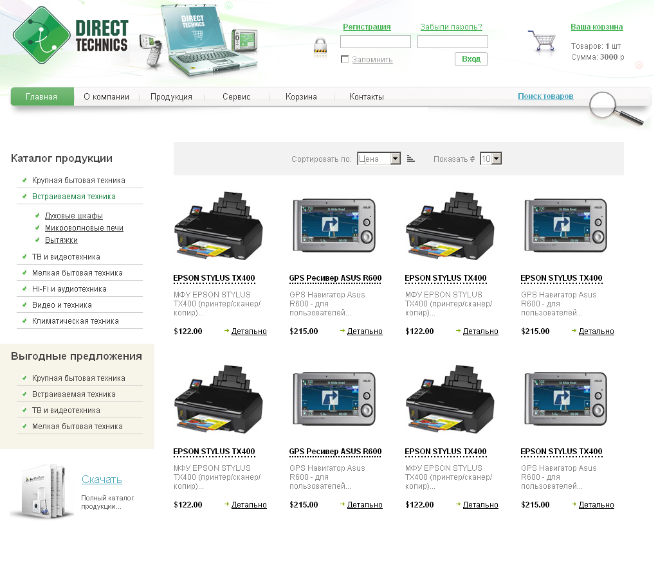Image resolution: width=658 pixels, height=573 pixels.
Task: Click the magnifying glass search icon
Action: pos(614,108)
